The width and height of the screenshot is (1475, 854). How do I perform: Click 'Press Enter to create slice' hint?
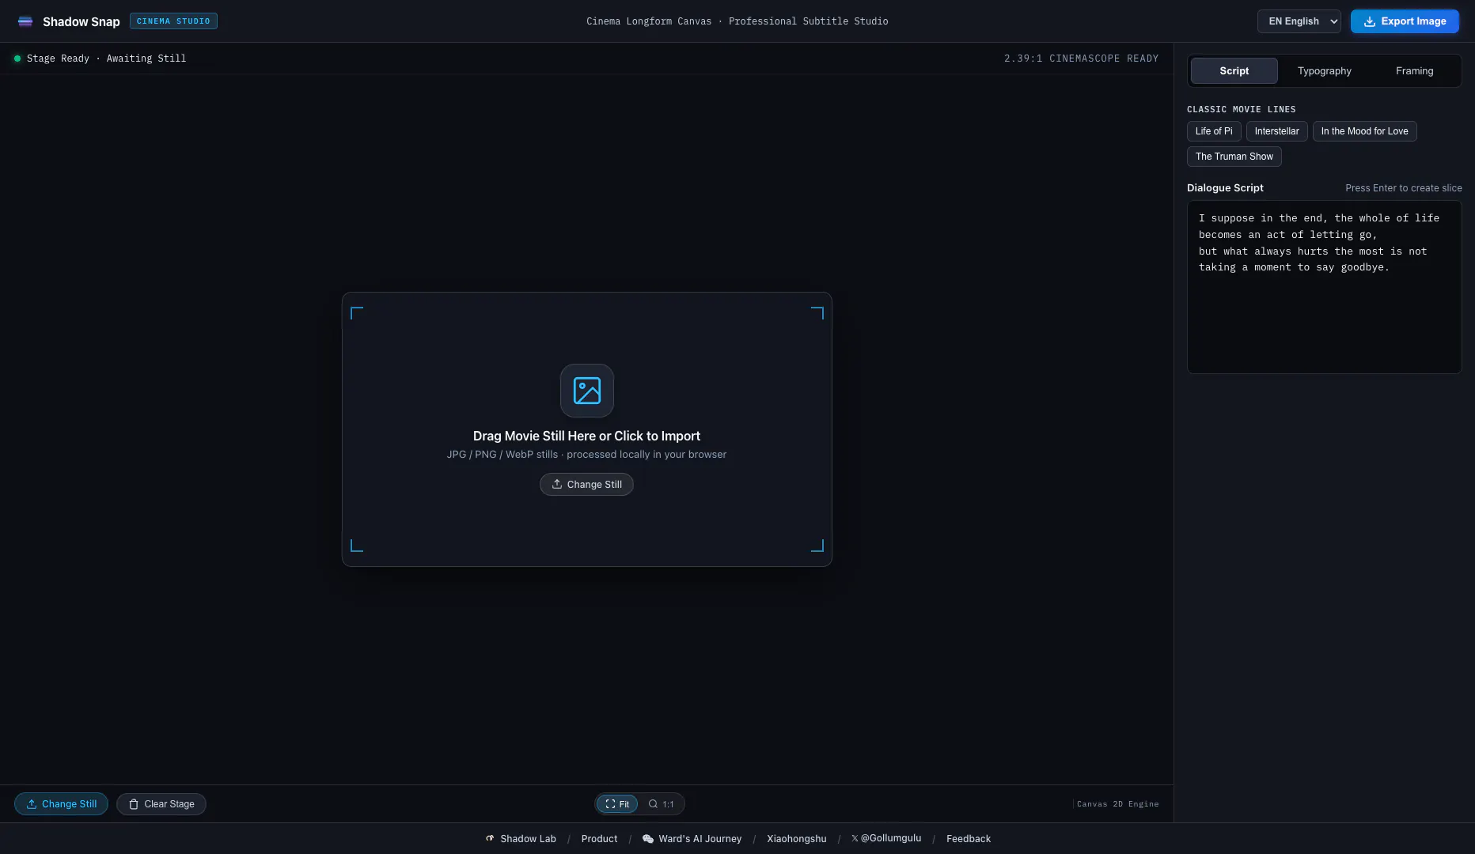click(x=1404, y=188)
